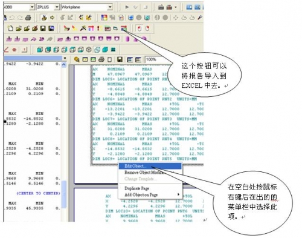The image size is (302, 238).
Task: Click the new file icon
Action: pyautogui.click(x=10, y=28)
